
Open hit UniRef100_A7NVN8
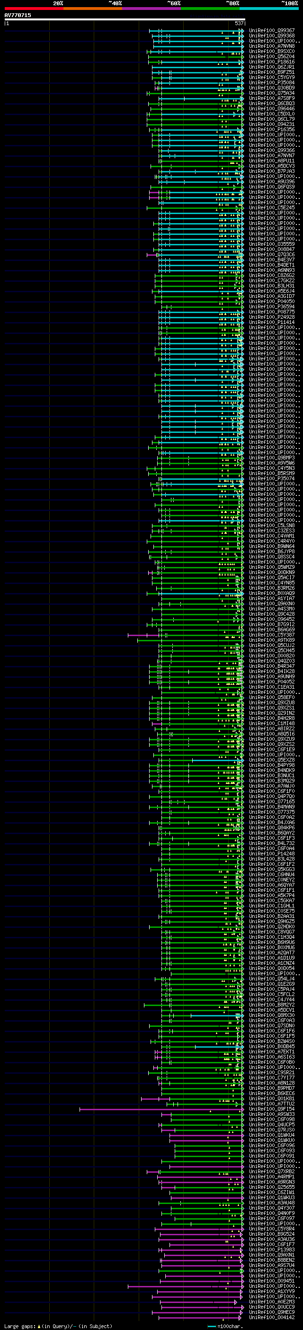click(271, 46)
